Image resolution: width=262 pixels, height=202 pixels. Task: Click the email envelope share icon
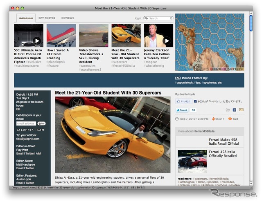pos(241,110)
